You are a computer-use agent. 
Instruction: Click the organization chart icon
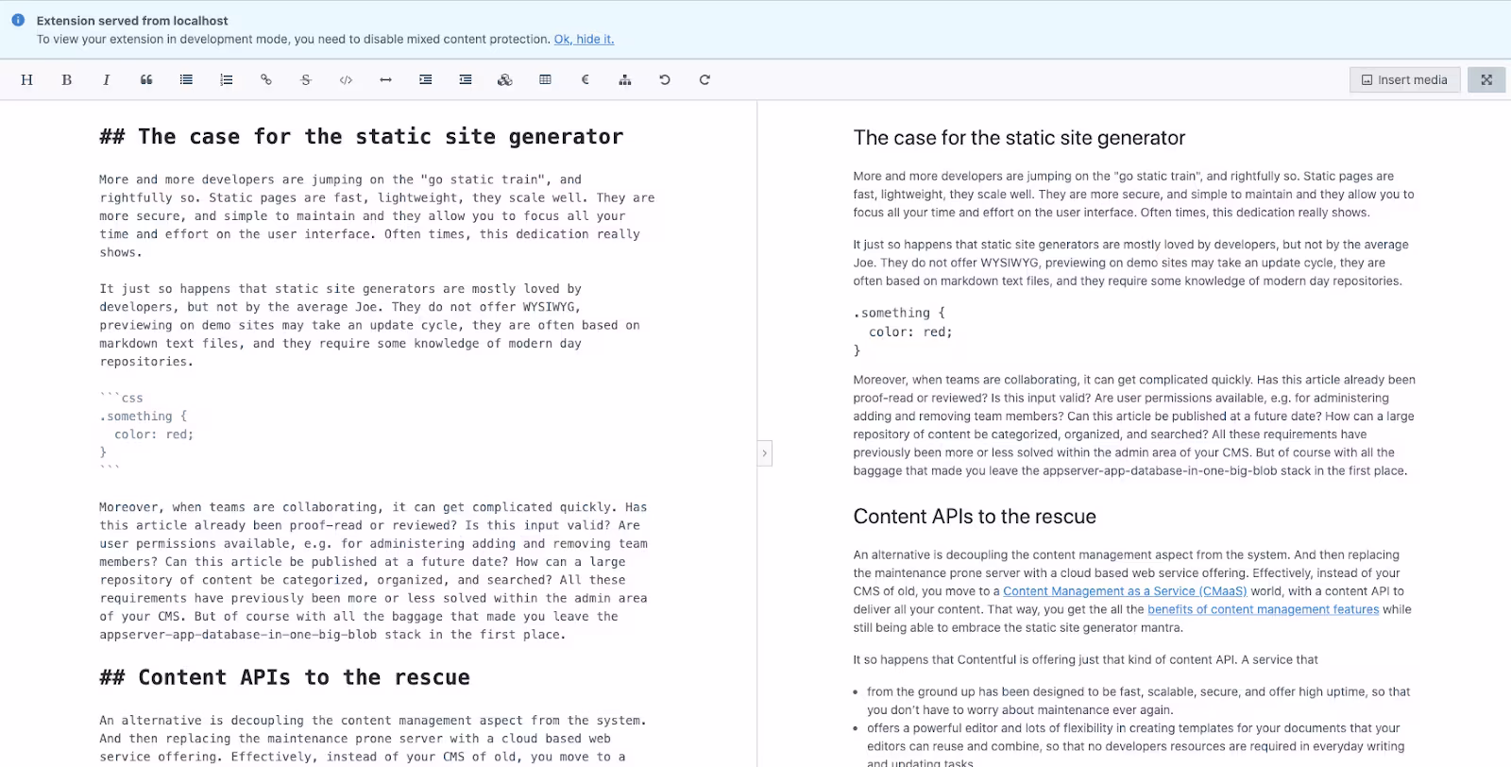pos(625,80)
